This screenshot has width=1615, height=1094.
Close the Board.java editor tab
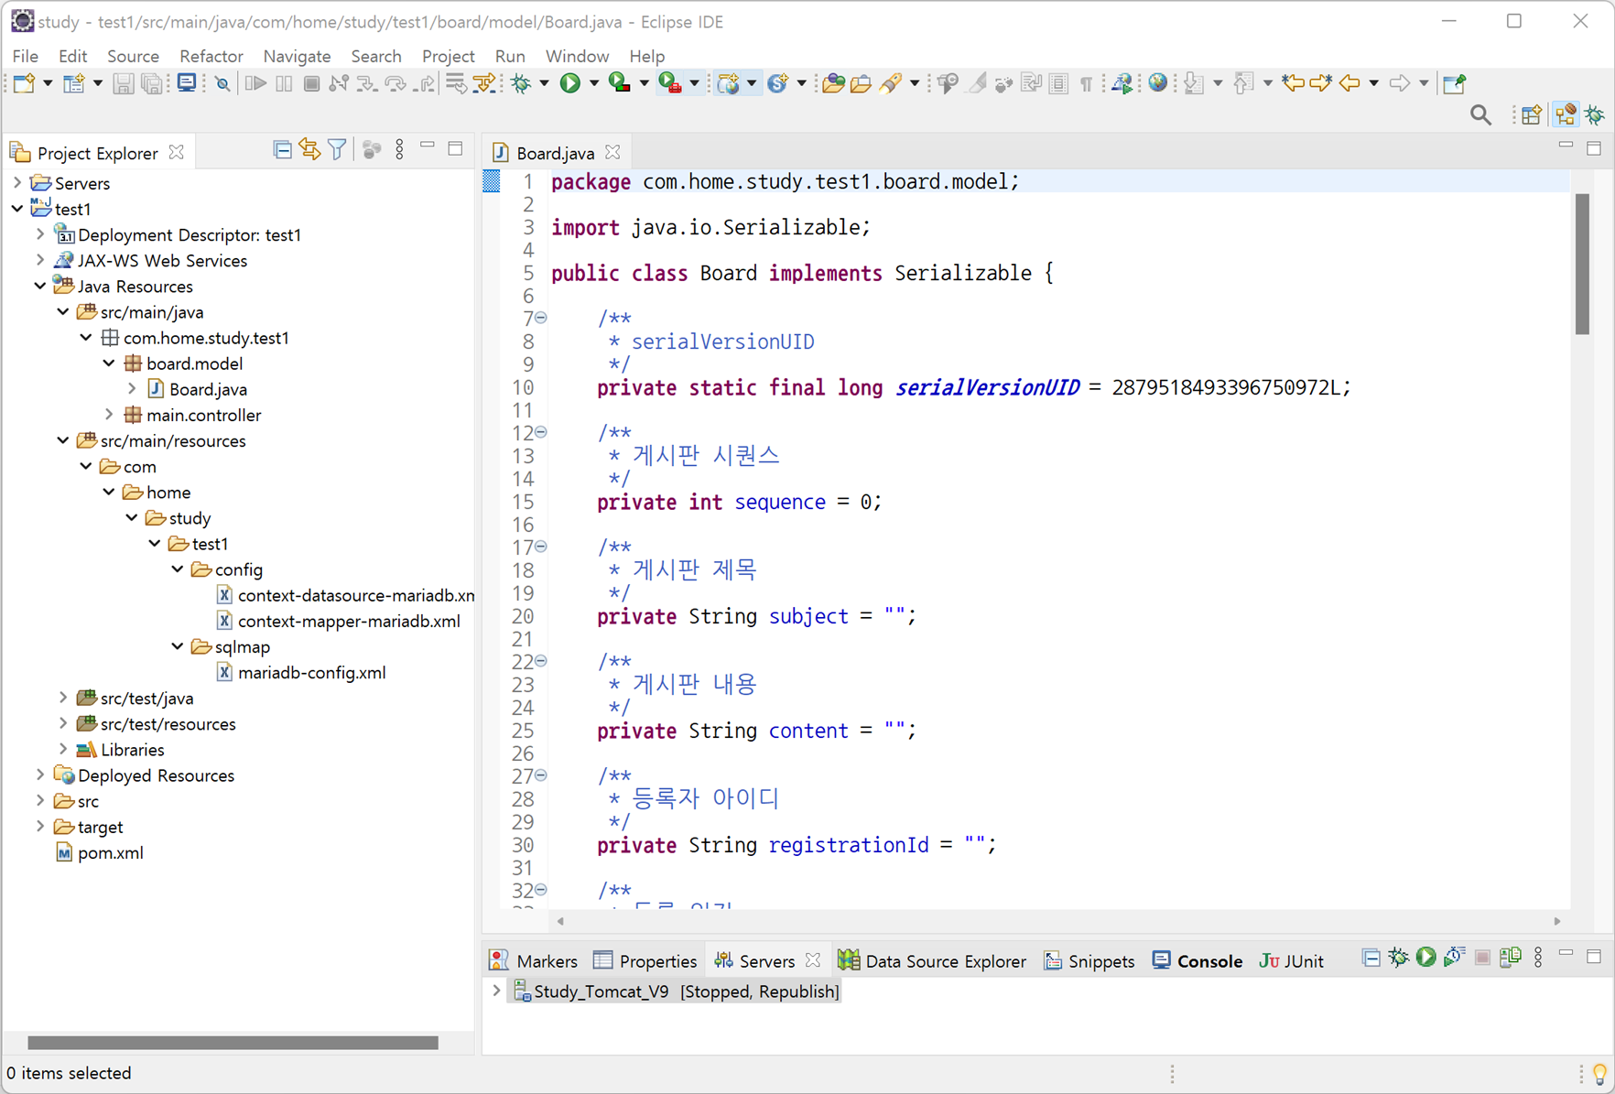coord(613,152)
